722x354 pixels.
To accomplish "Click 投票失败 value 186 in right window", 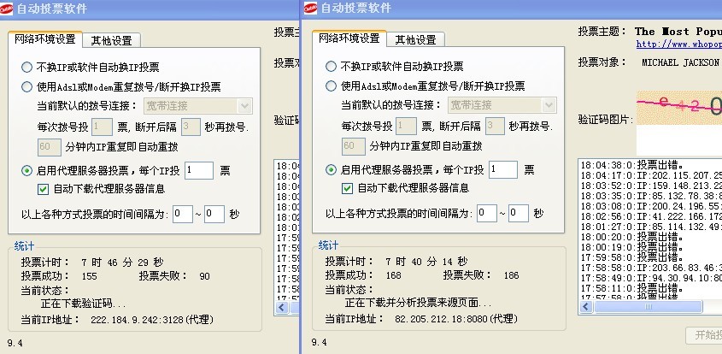I will pos(511,275).
